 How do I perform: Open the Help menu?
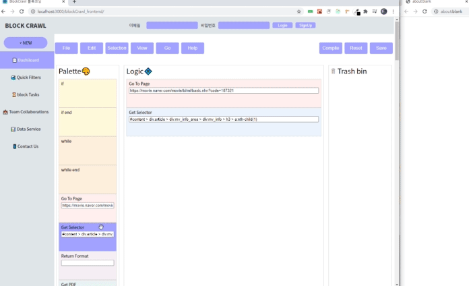pyautogui.click(x=193, y=48)
